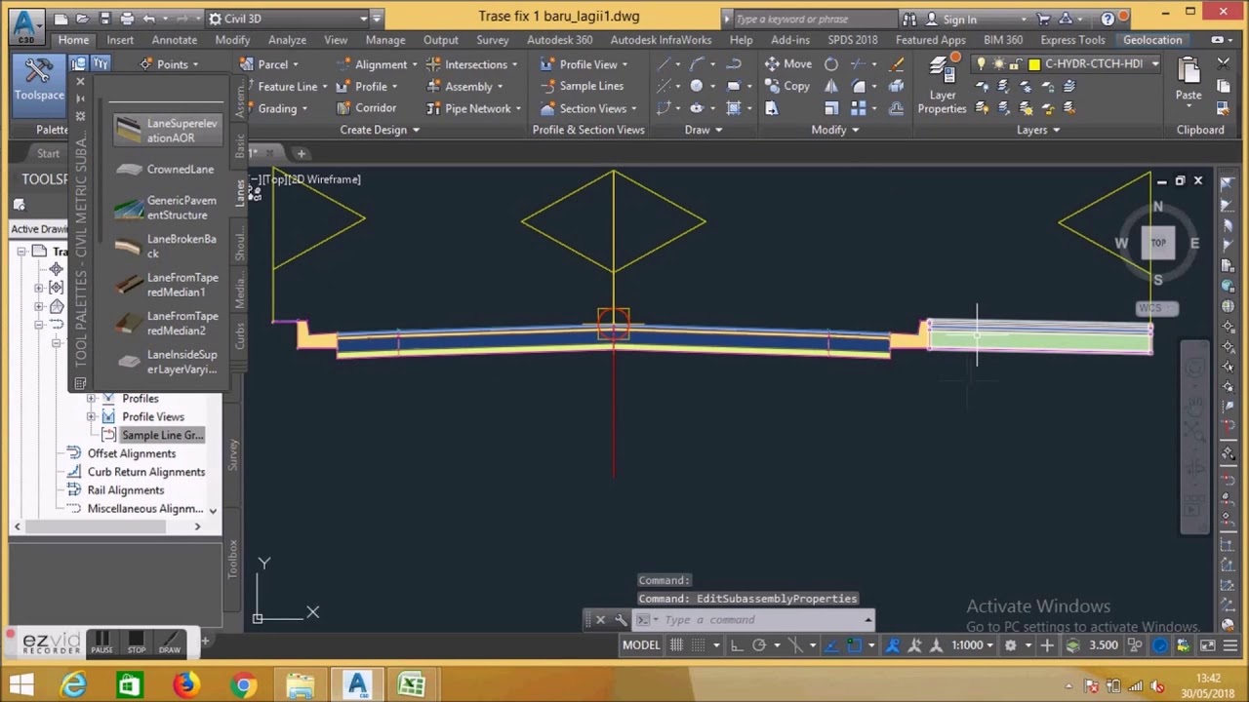Open the Annotate ribbon tab
The height and width of the screenshot is (702, 1249).
[175, 40]
